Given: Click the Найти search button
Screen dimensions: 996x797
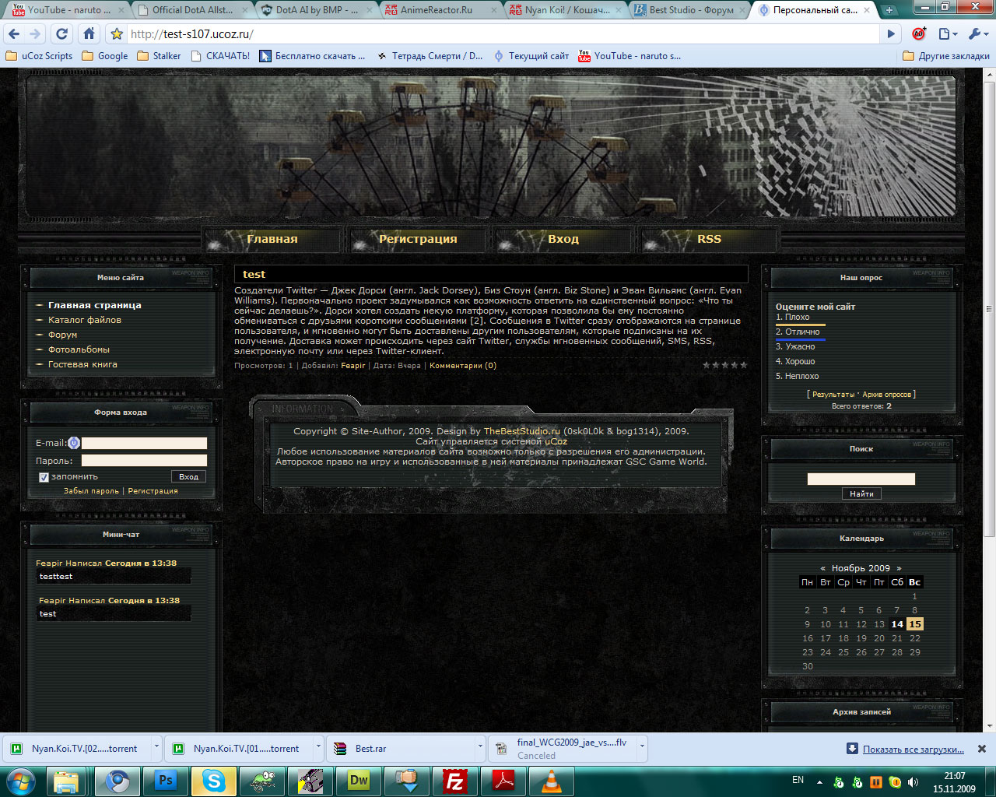Looking at the screenshot, I should pos(861,493).
